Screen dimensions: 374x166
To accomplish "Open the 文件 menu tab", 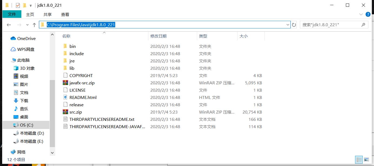I will click(x=12, y=14).
